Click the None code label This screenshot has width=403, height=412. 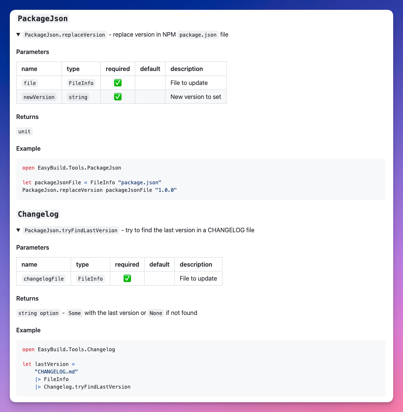pos(156,313)
